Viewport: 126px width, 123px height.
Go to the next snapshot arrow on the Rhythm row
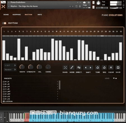point(73,6)
